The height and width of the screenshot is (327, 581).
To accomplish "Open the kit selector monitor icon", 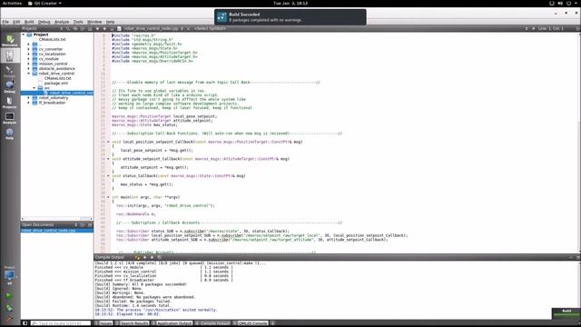I will (10, 276).
